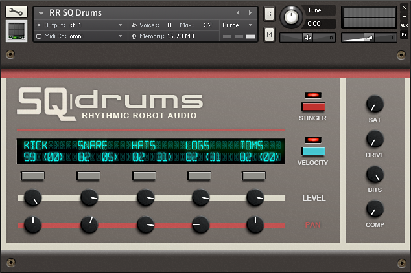Click the SNARE pan knob

point(89,224)
